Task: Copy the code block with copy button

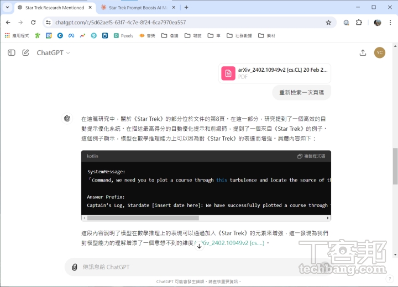Action: 311,156
